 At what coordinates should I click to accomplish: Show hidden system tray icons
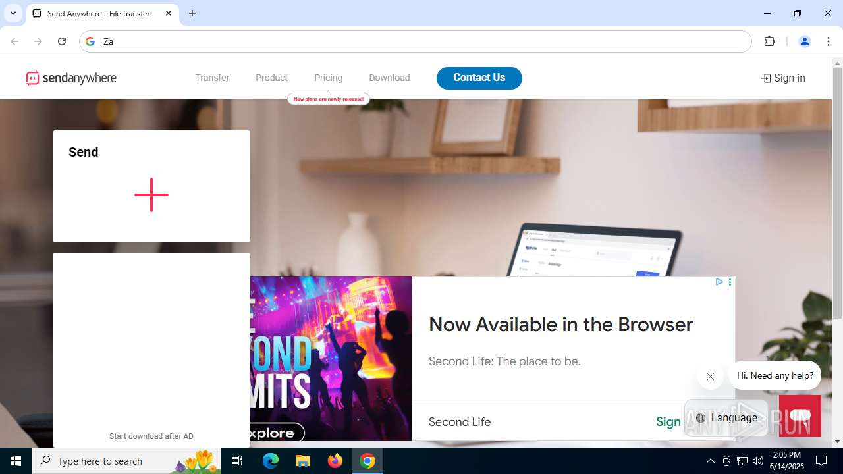(x=710, y=461)
